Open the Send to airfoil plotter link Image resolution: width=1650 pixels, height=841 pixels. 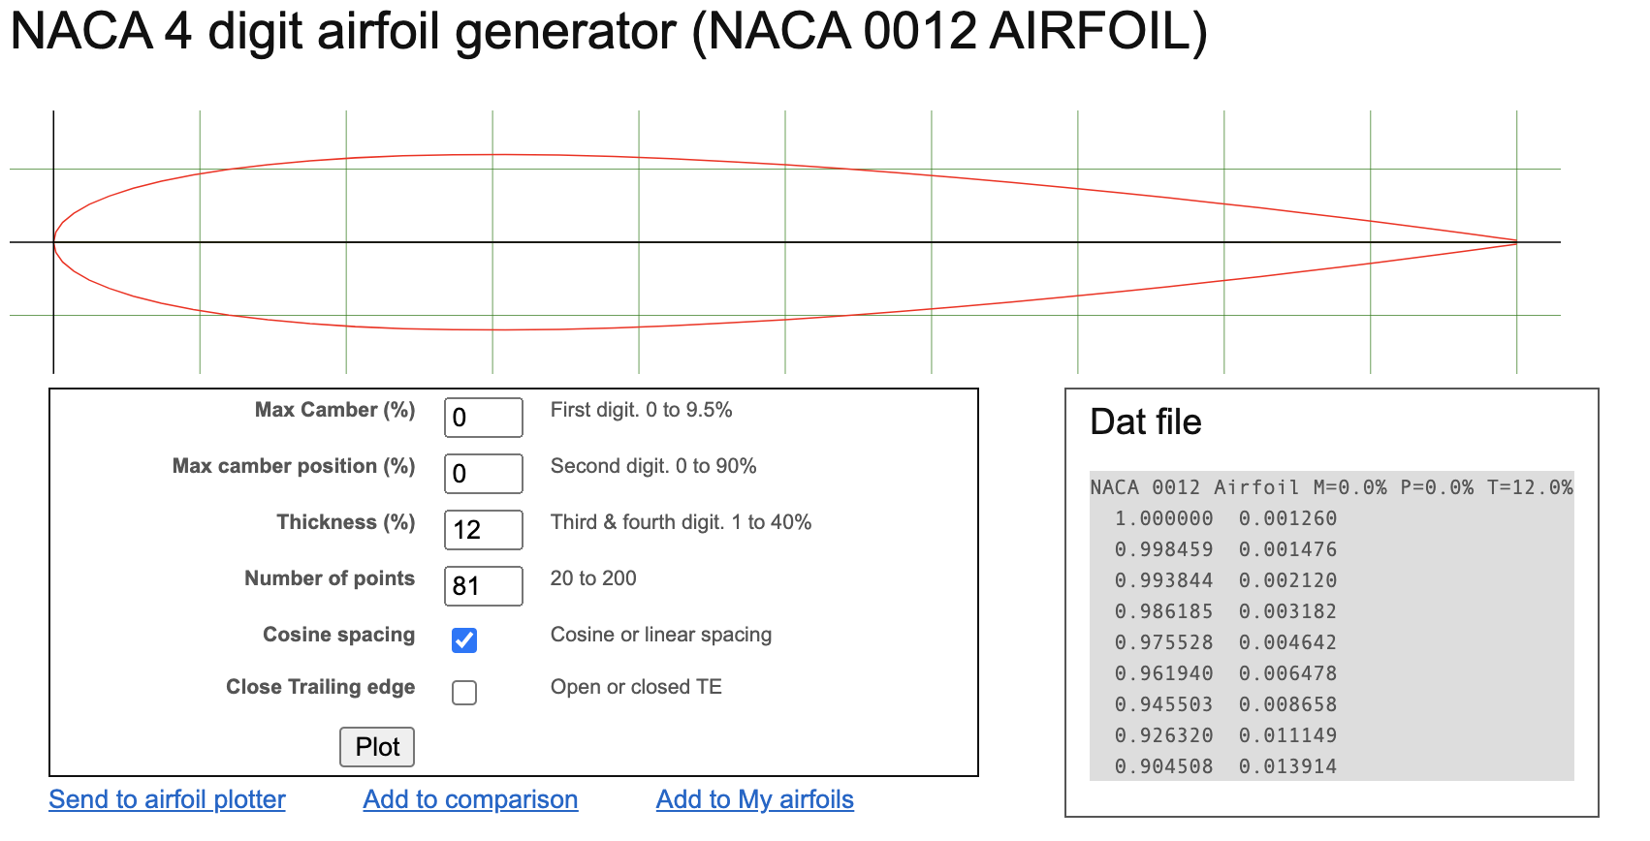(167, 799)
